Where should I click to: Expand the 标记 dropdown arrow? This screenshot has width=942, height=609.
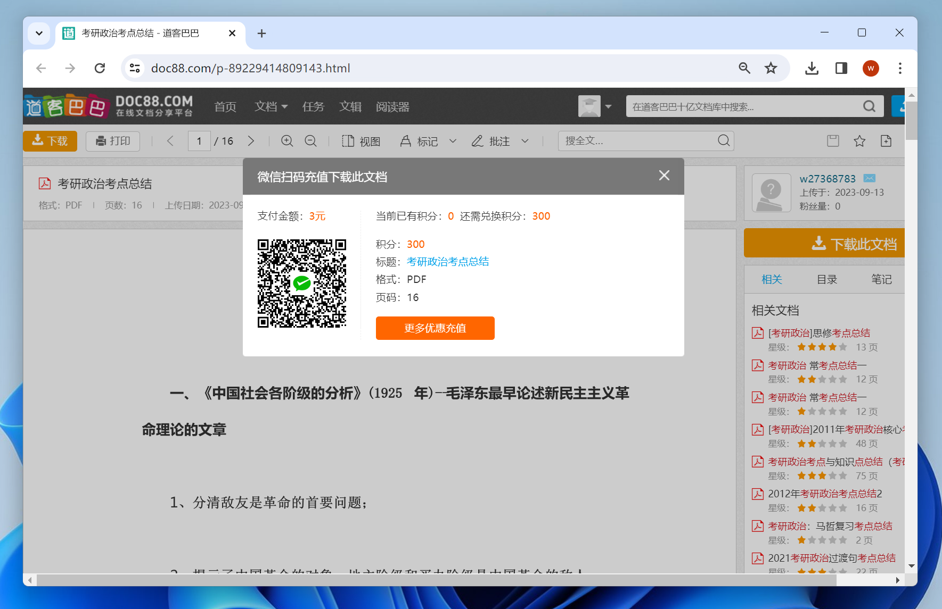click(x=453, y=141)
